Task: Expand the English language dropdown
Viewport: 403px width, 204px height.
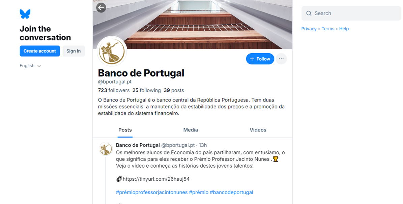Action: (x=30, y=66)
